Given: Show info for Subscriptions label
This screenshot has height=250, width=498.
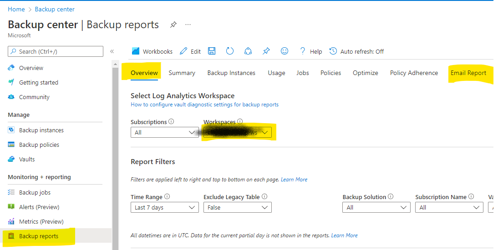Looking at the screenshot, I should 171,121.
